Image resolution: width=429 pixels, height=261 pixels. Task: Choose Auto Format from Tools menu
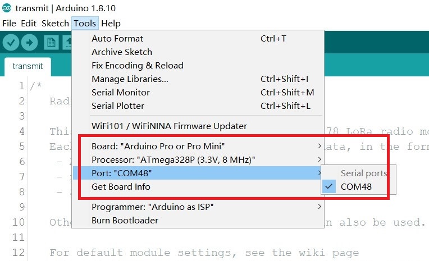(x=198, y=39)
